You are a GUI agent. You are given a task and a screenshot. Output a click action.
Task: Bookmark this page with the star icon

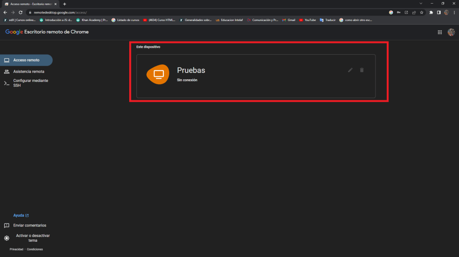[421, 13]
